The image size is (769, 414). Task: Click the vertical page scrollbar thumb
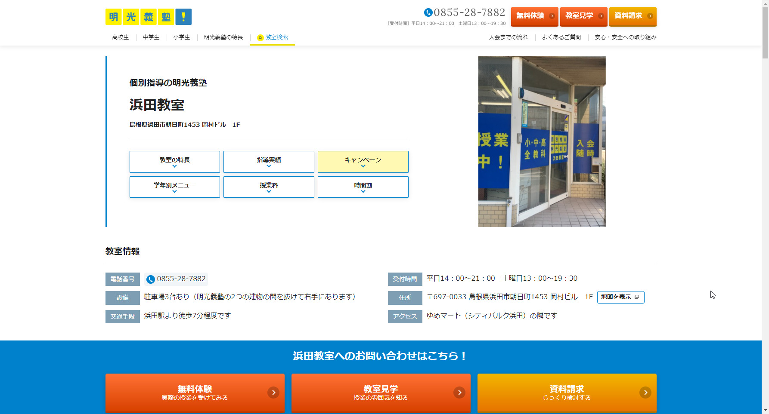(765, 32)
